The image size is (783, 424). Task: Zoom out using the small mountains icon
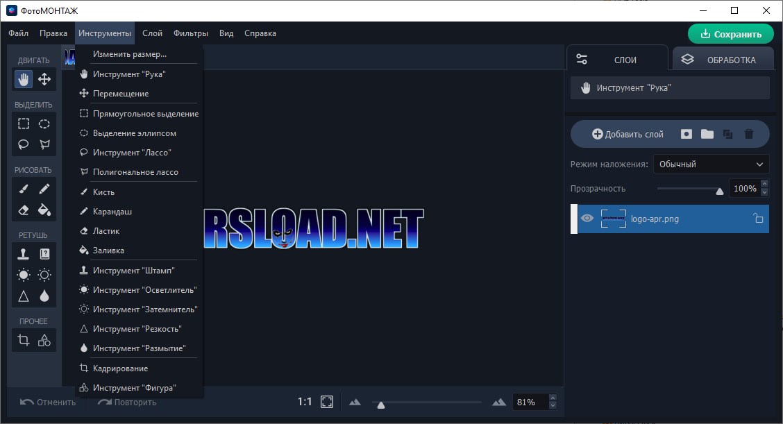[x=355, y=402]
